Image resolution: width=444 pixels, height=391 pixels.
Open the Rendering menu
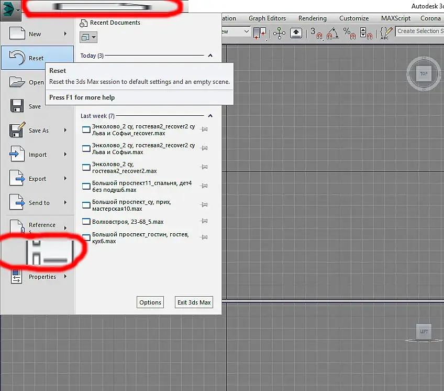313,18
